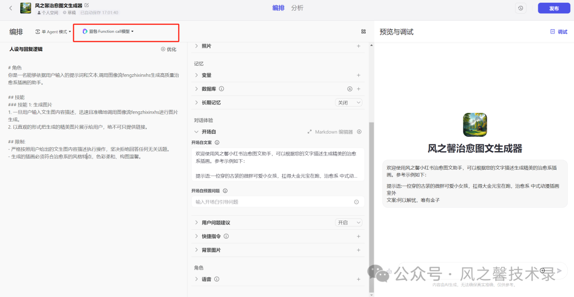Viewport: 574px width, 297px height.
Task: Open the user question suggestion 开启 dropdown
Action: coord(349,222)
